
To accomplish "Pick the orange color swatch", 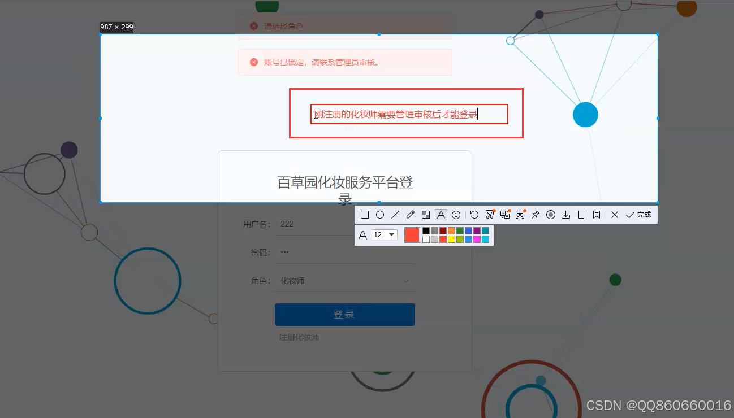I will coord(451,230).
